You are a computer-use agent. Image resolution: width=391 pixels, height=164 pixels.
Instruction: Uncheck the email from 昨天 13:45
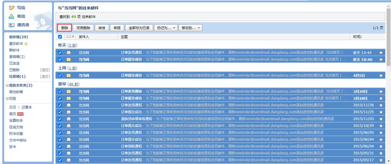pos(60,53)
